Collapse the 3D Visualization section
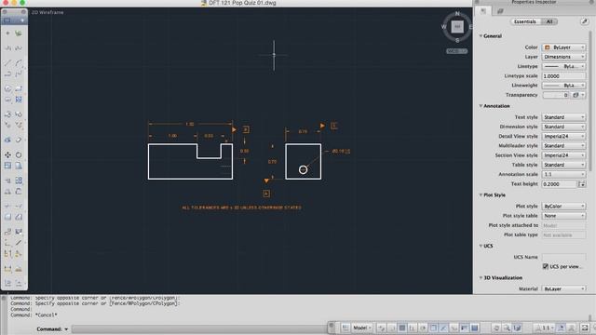596x335 pixels. 481,277
